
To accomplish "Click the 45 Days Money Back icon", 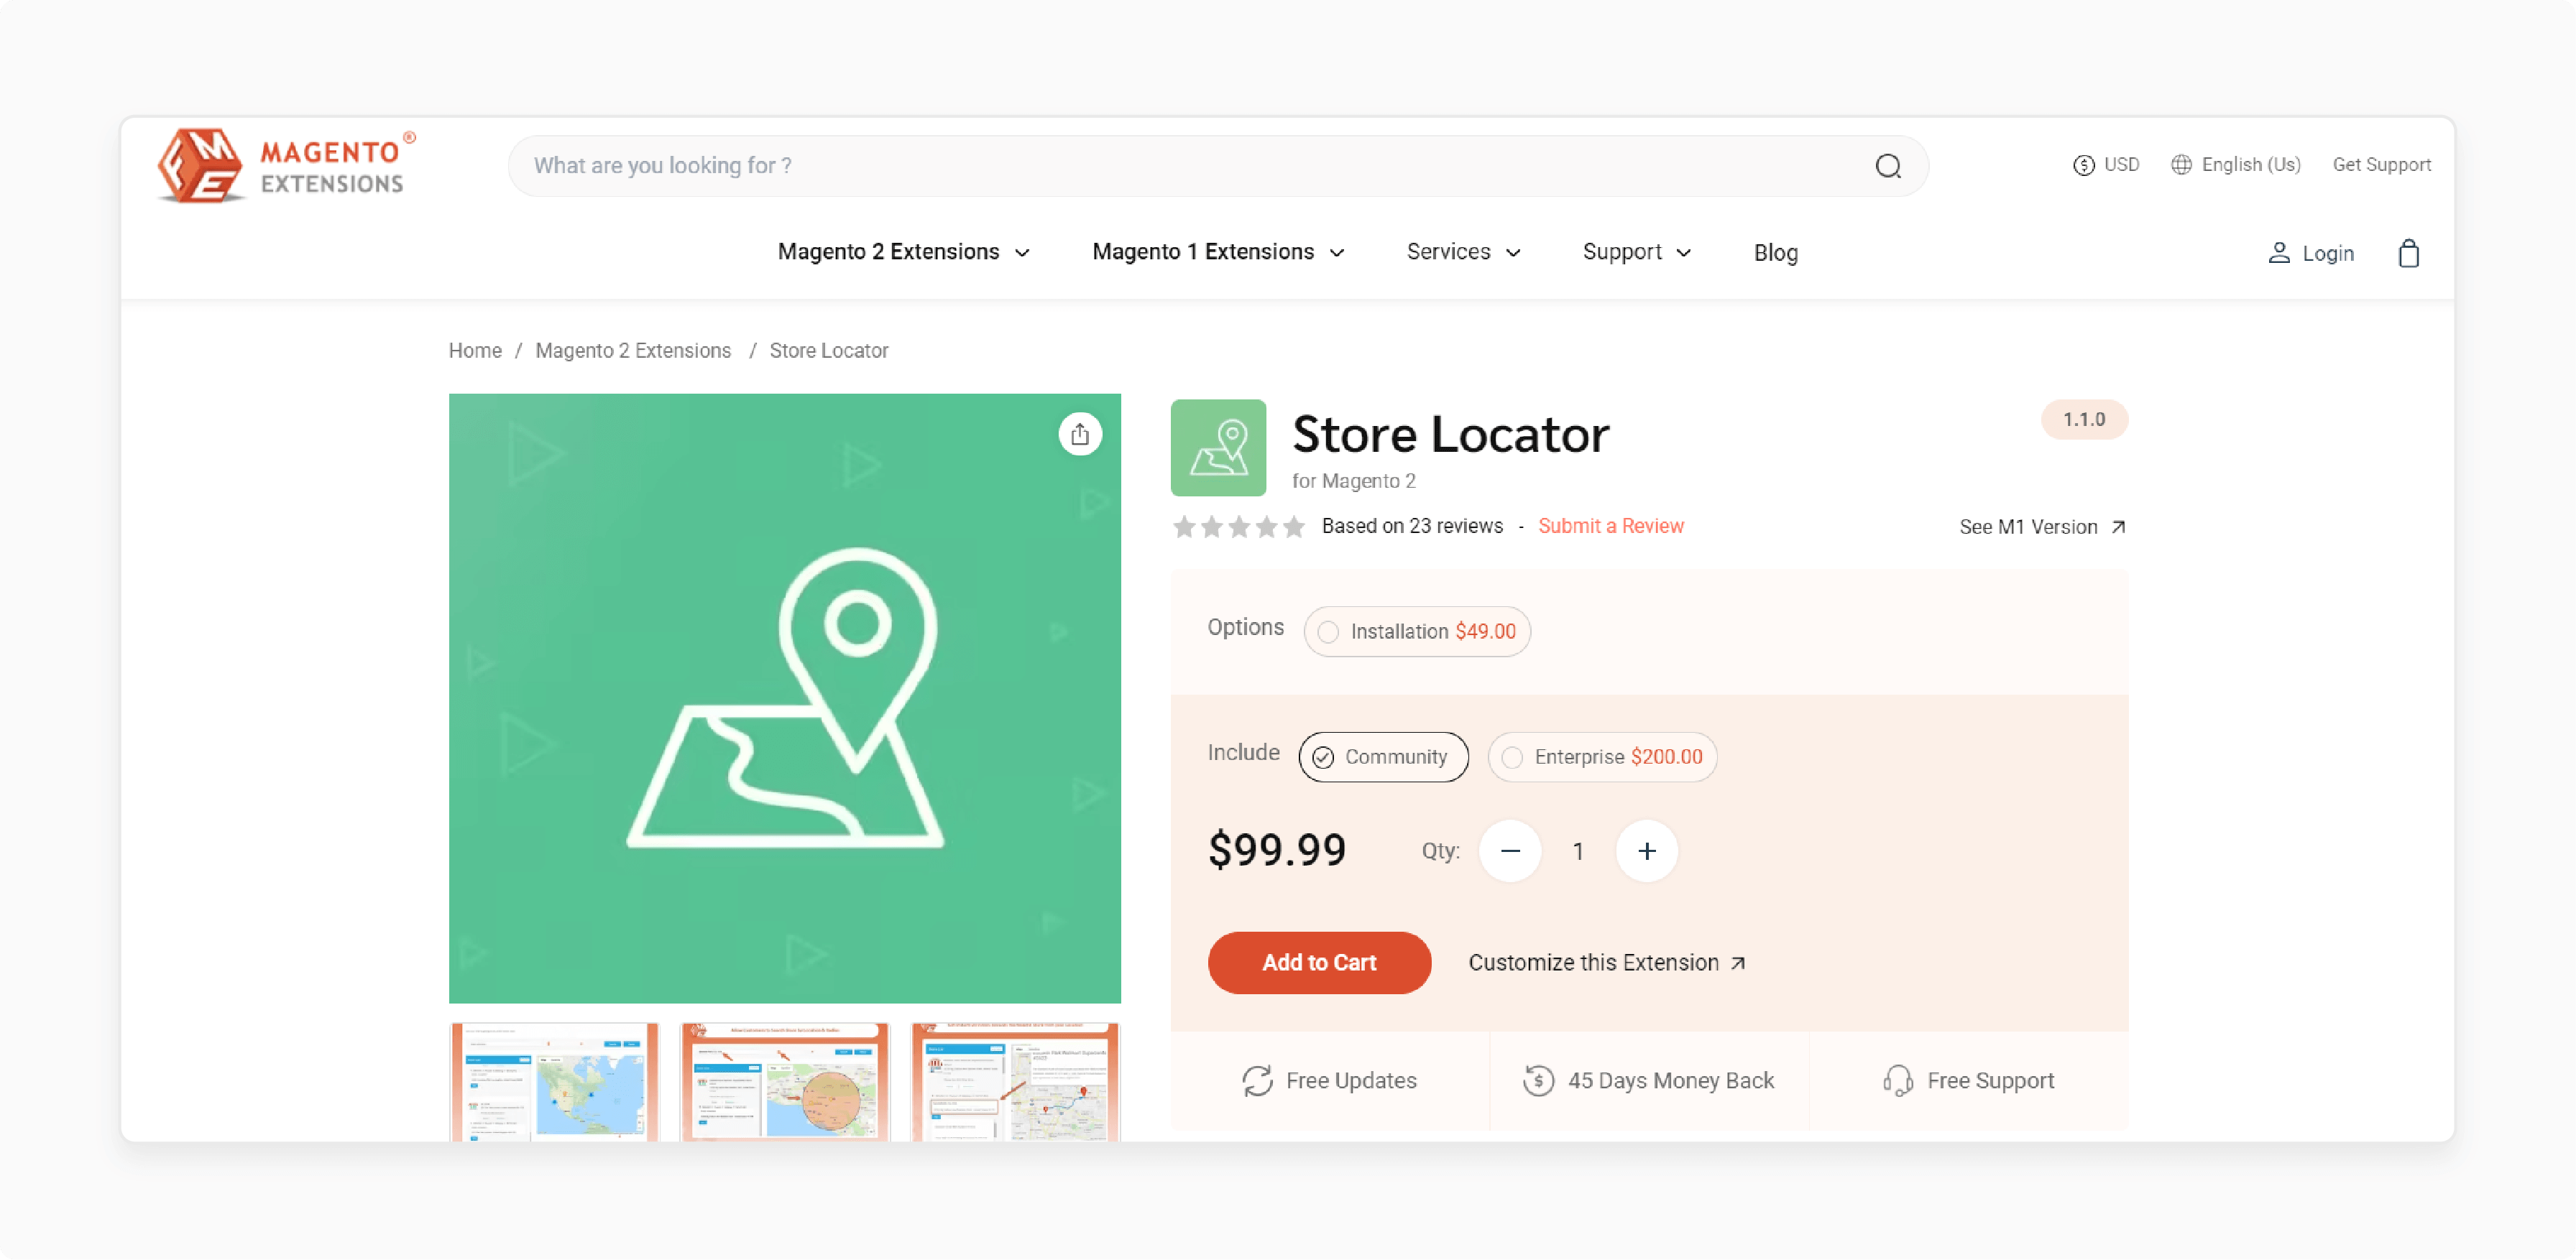I will click(1538, 1081).
